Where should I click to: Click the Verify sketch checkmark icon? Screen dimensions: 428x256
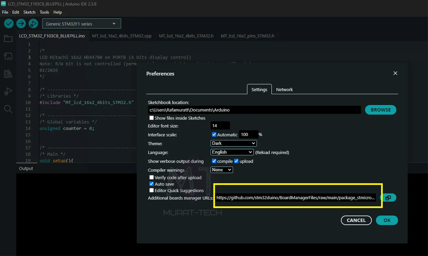(9, 24)
